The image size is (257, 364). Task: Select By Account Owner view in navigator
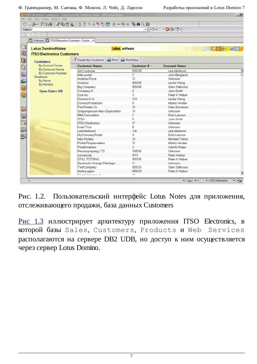coord(50,66)
